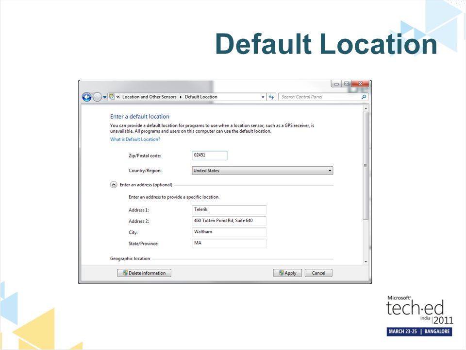Screen dimensions: 466x350
Task: Click the Geographic location section label
Action: [x=130, y=258]
